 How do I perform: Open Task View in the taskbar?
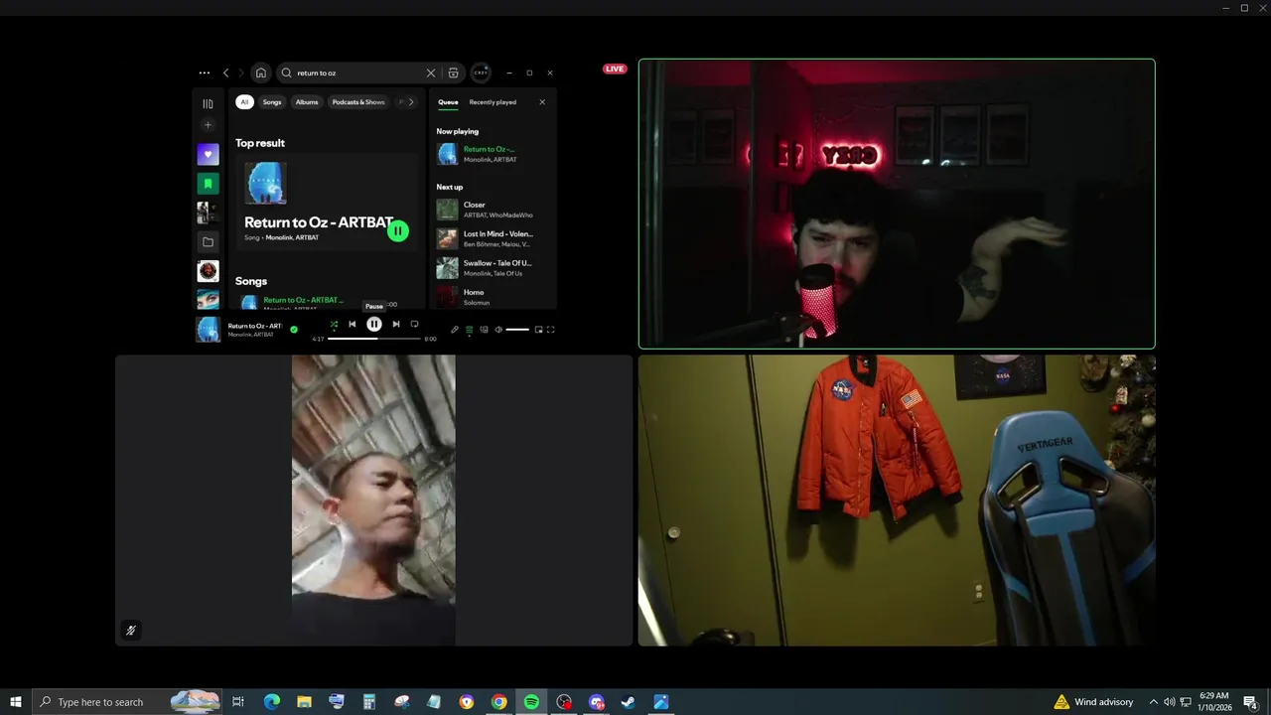[238, 702]
